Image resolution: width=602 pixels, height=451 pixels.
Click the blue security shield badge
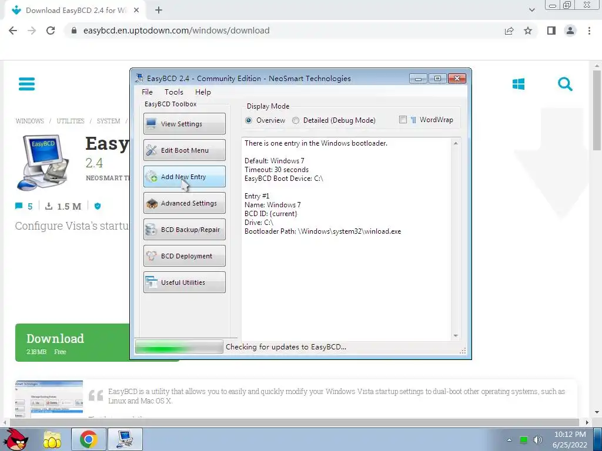pos(98,206)
